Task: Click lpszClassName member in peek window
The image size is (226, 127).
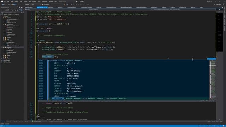Action: 74,91
